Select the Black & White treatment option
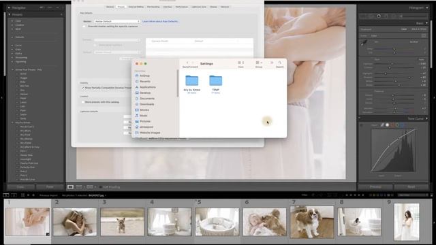436x245 pixels. pyautogui.click(x=419, y=29)
